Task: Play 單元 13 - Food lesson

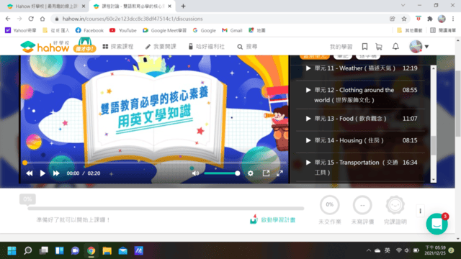Action: point(360,119)
